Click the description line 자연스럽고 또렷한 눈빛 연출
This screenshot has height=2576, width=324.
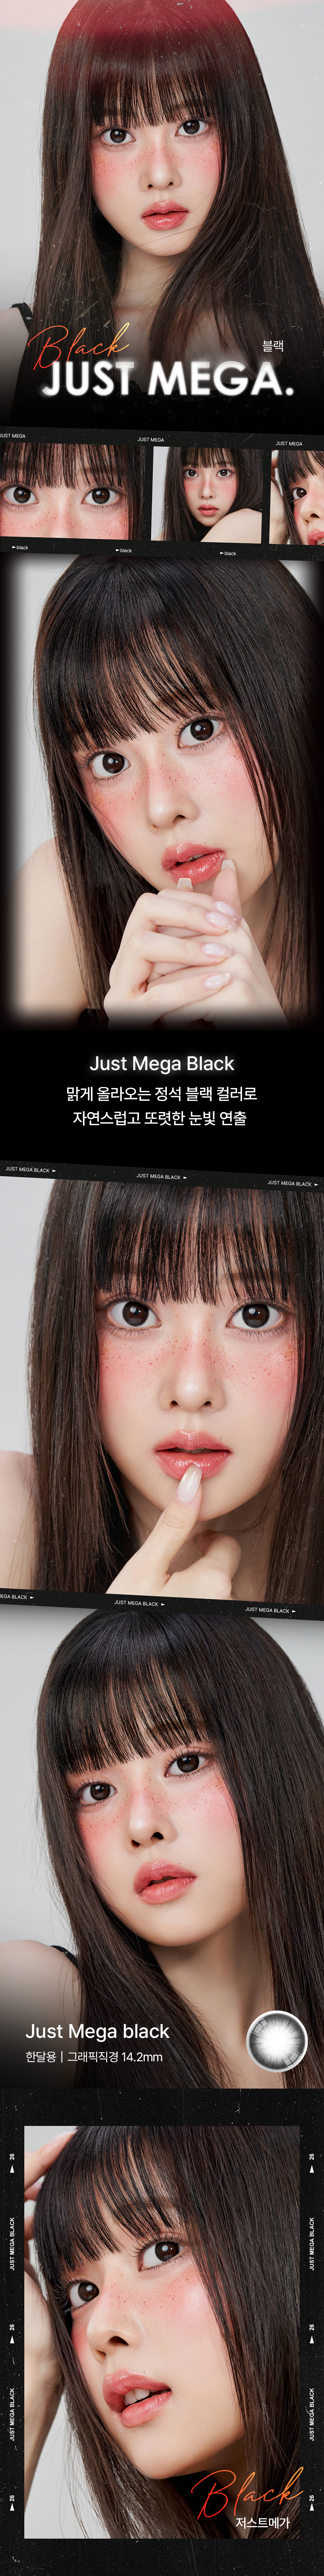click(161, 1118)
